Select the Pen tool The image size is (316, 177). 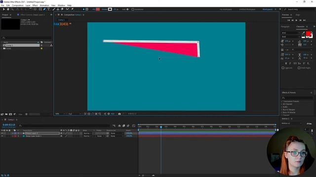(44, 9)
